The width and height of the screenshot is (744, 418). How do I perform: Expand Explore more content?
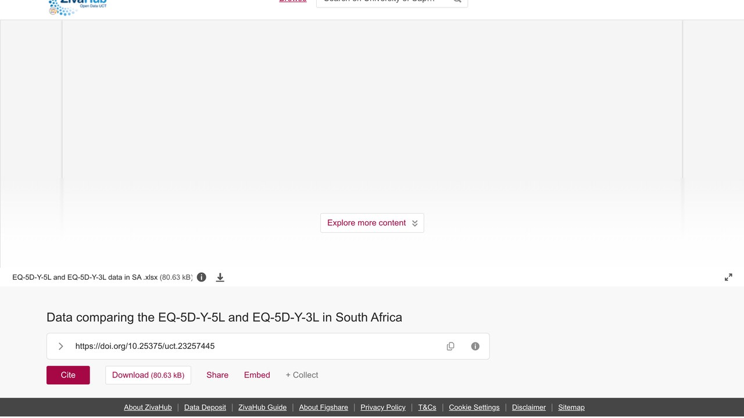pos(372,223)
